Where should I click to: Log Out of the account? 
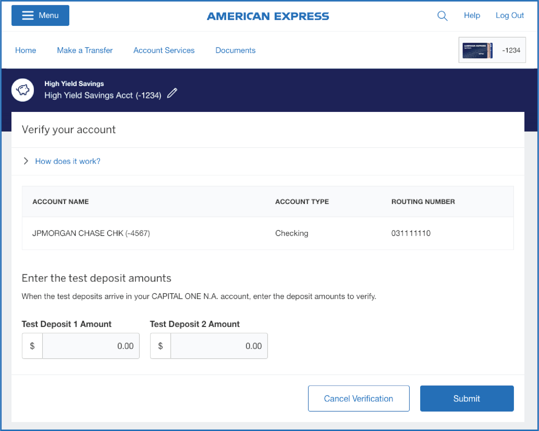509,16
